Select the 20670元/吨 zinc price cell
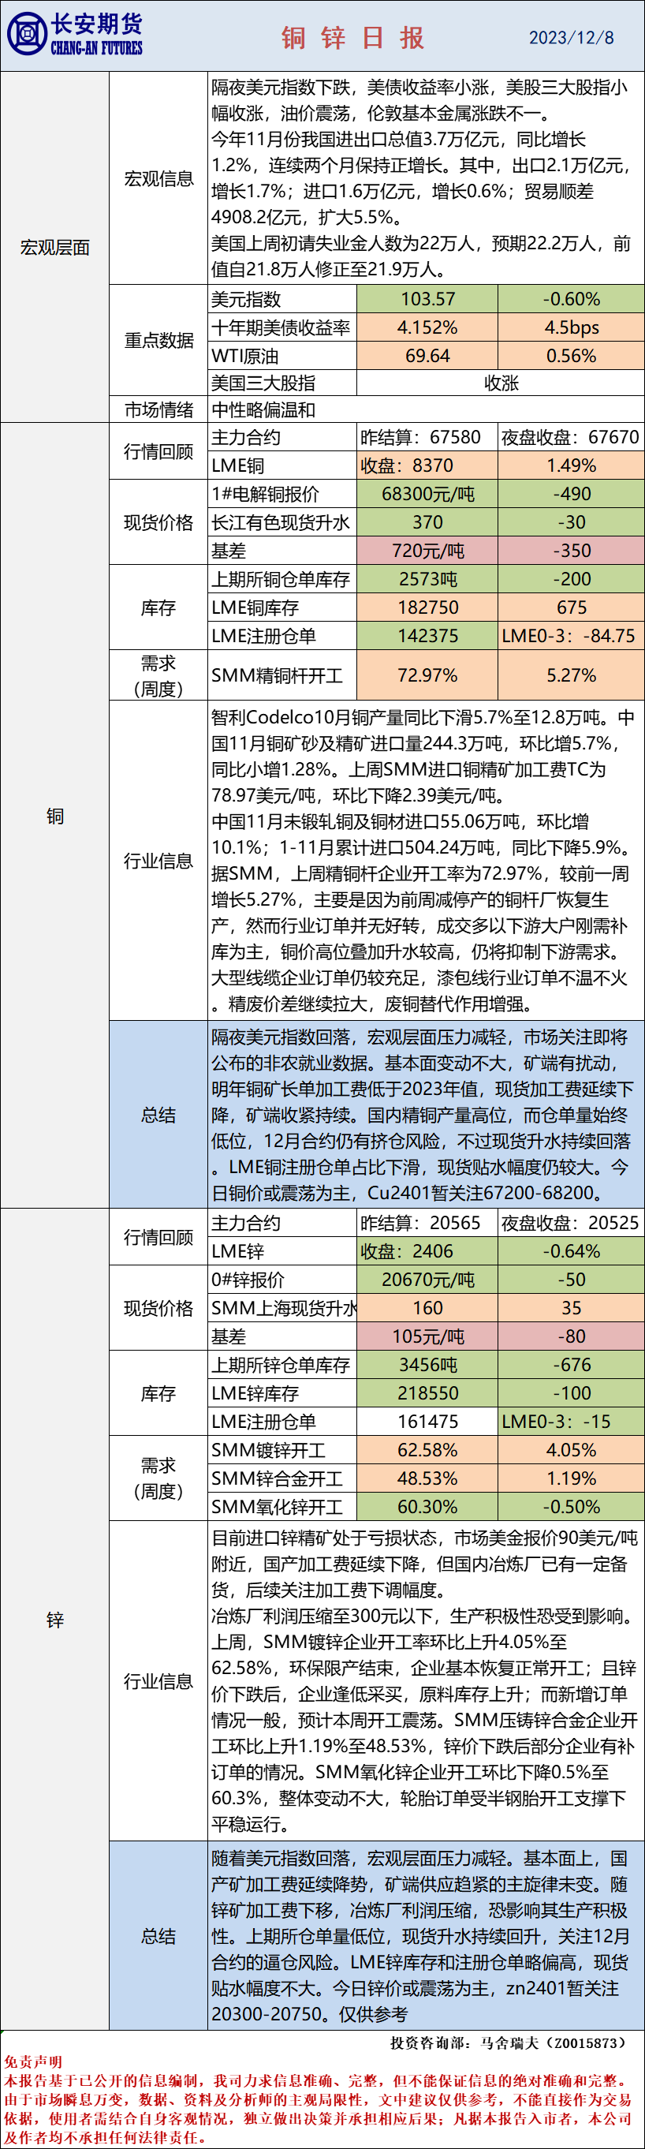 [427, 1280]
